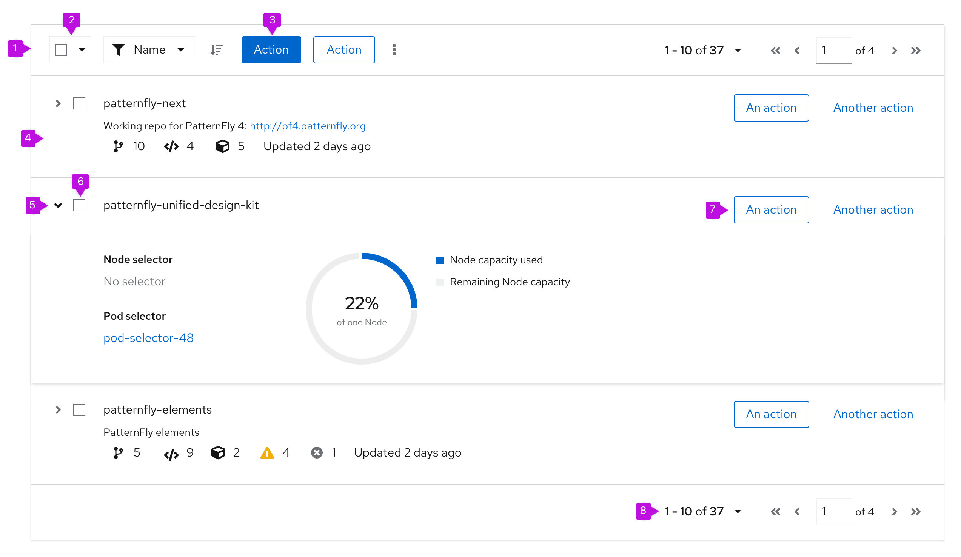Click the sort descending icon in toolbar

(217, 50)
